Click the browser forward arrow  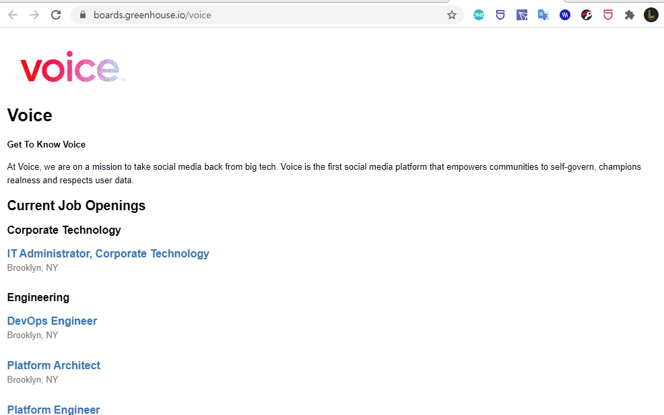click(34, 15)
